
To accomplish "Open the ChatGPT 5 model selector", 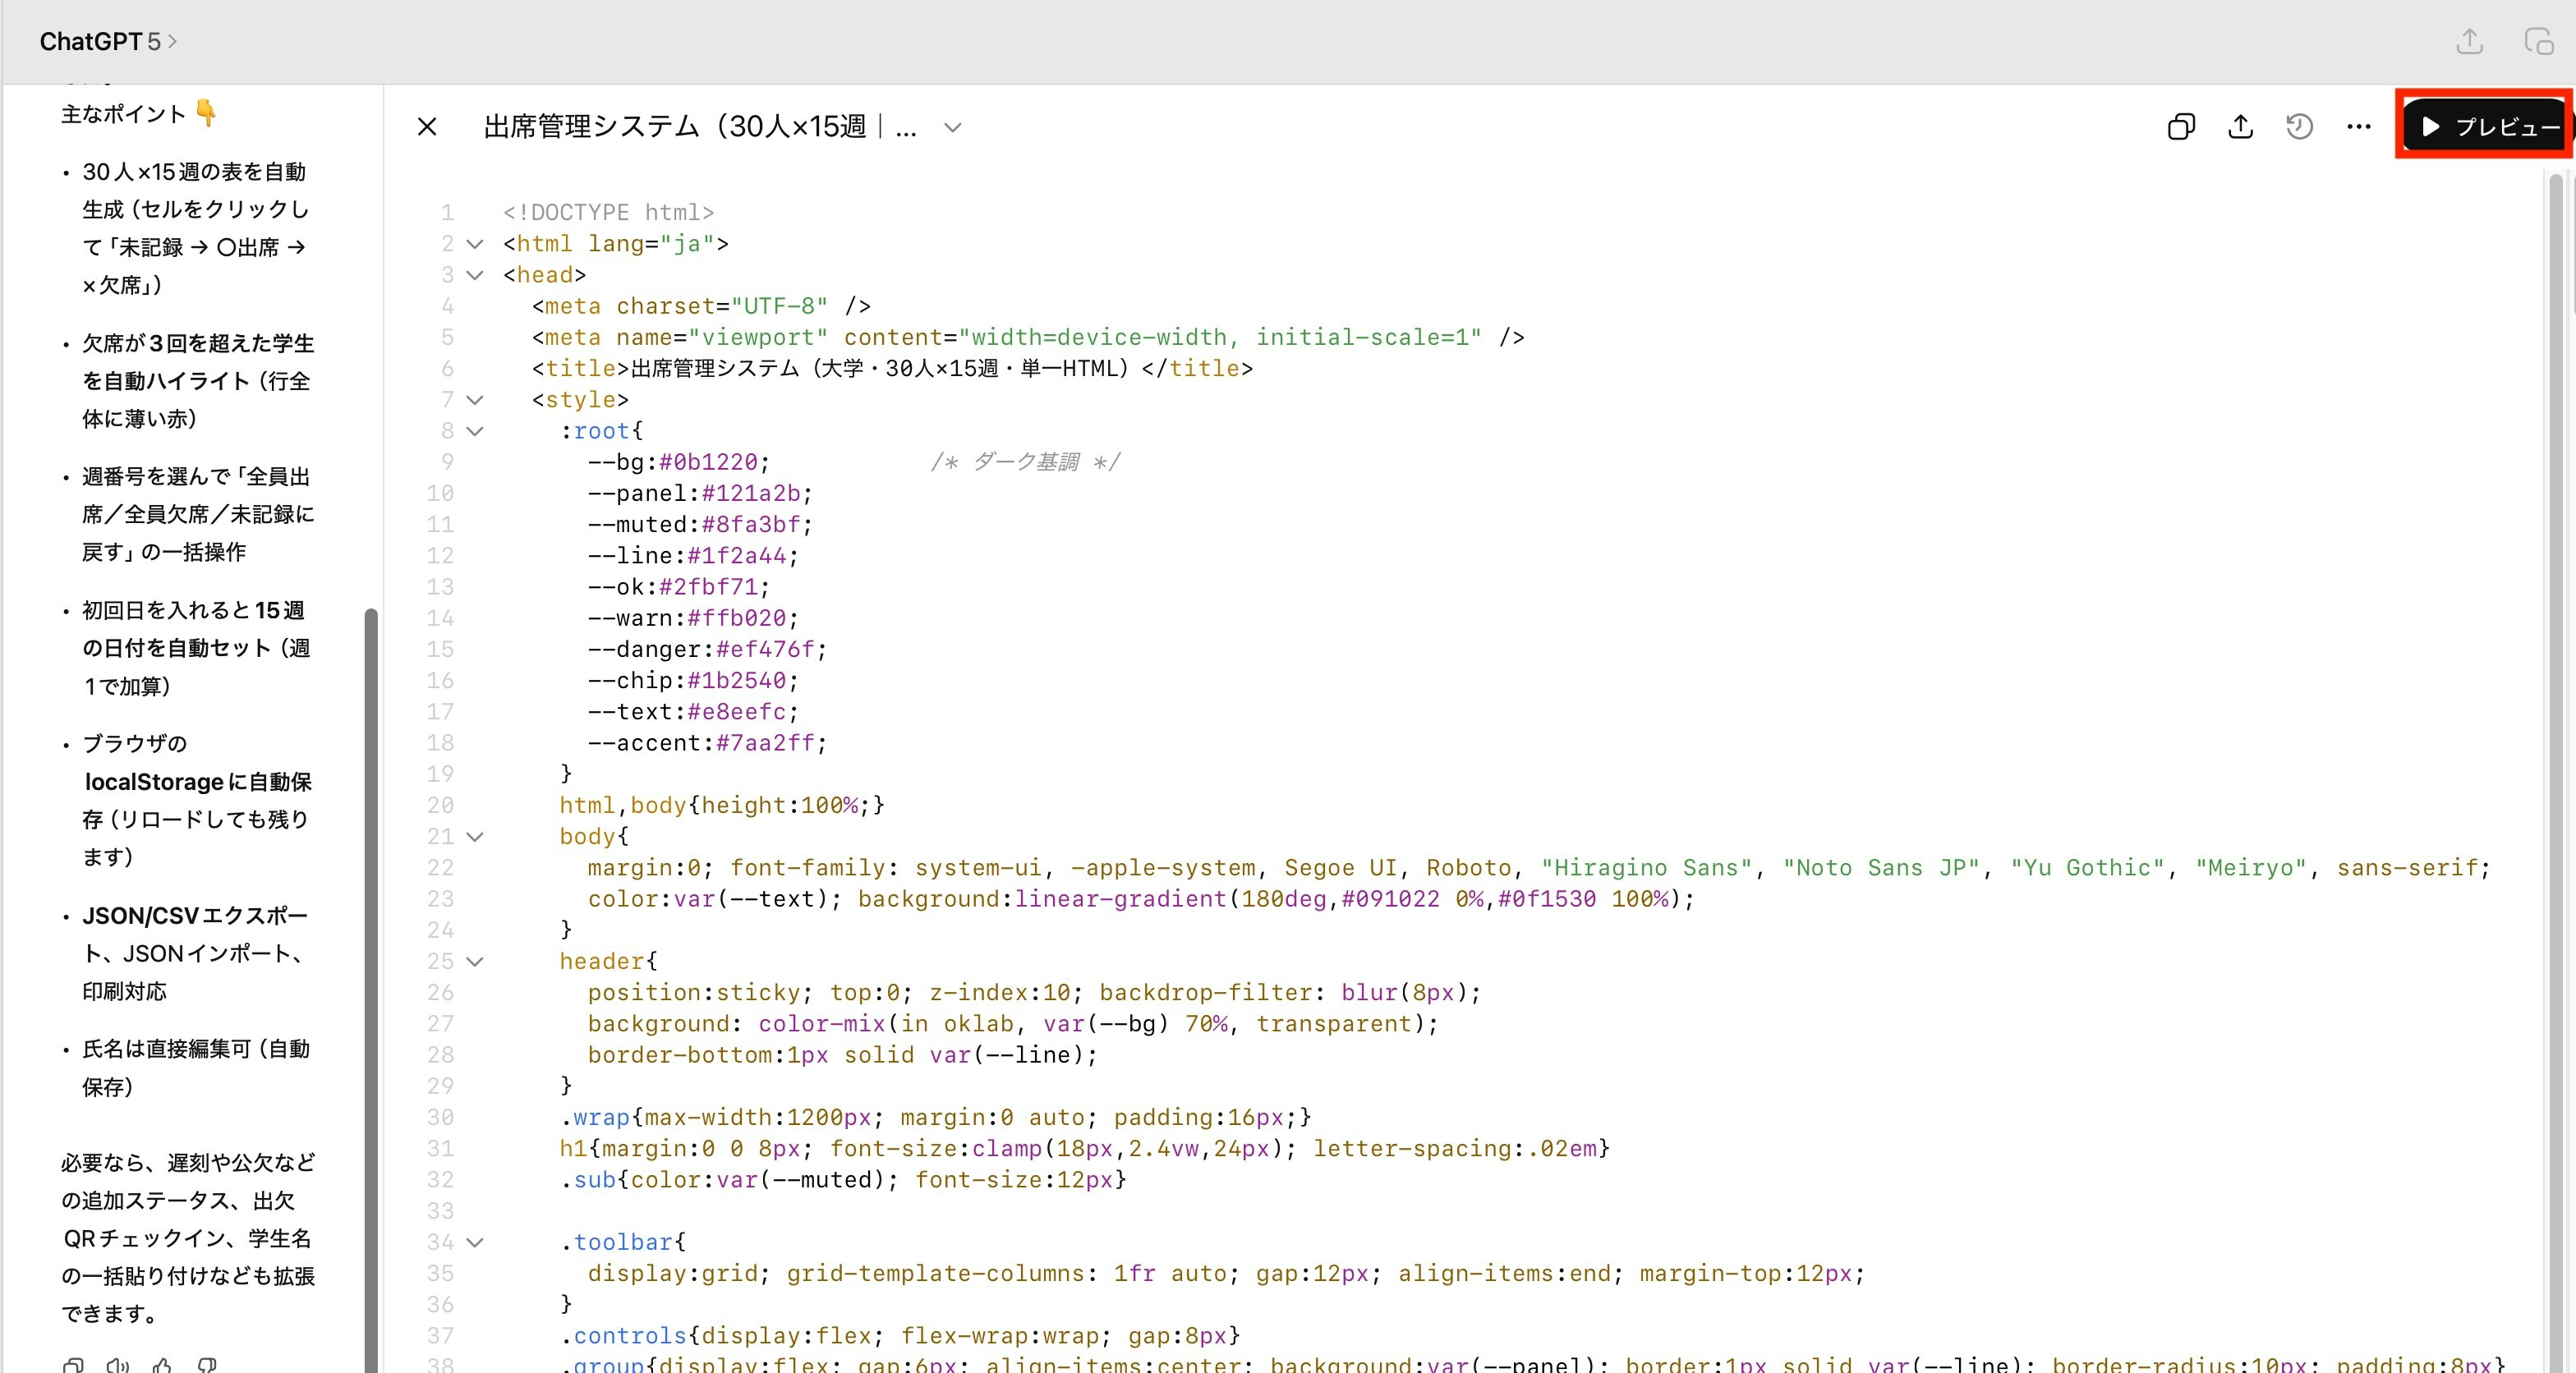I will coord(108,41).
